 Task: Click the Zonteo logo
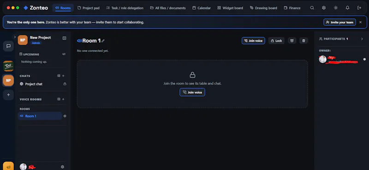point(36,8)
